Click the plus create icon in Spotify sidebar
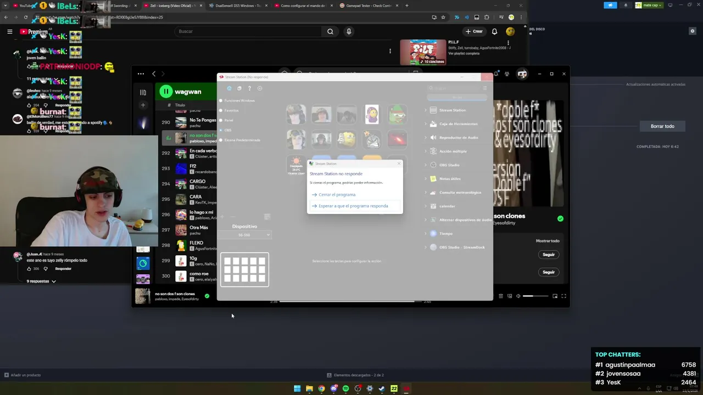 click(x=143, y=105)
